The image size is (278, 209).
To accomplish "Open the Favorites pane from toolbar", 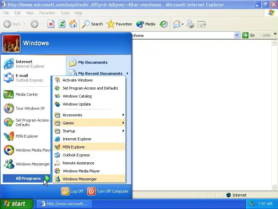I will coord(119,24).
